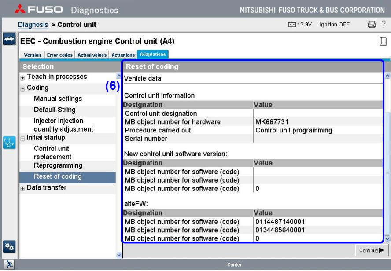Select Default String item
Image resolution: width=391 pixels, height=271 pixels.
click(x=55, y=110)
